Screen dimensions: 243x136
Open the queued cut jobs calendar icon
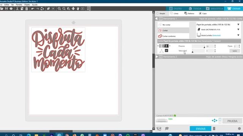click(x=159, y=128)
